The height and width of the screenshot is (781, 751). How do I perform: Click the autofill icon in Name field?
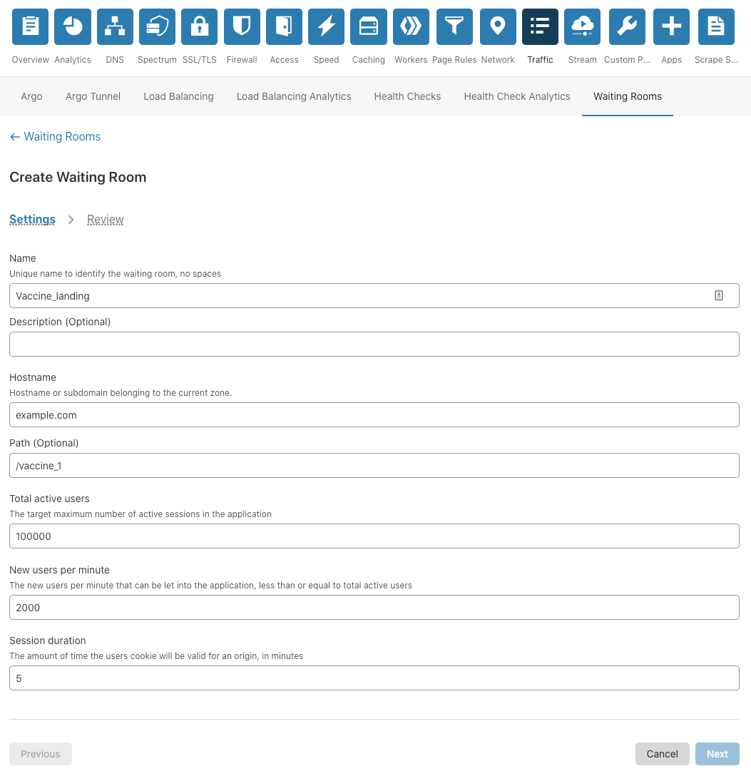click(719, 295)
